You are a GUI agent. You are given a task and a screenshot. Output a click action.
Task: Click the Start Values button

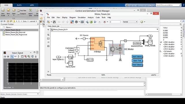137,57
